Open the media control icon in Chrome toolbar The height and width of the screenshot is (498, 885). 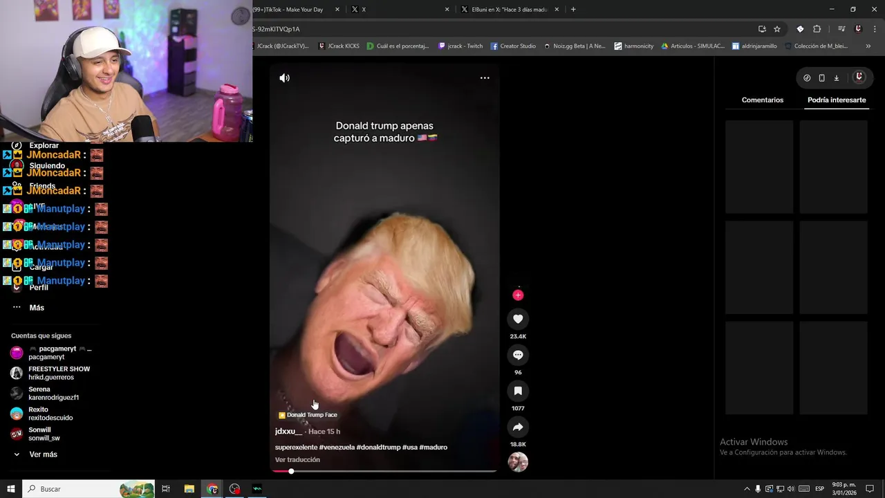click(841, 29)
